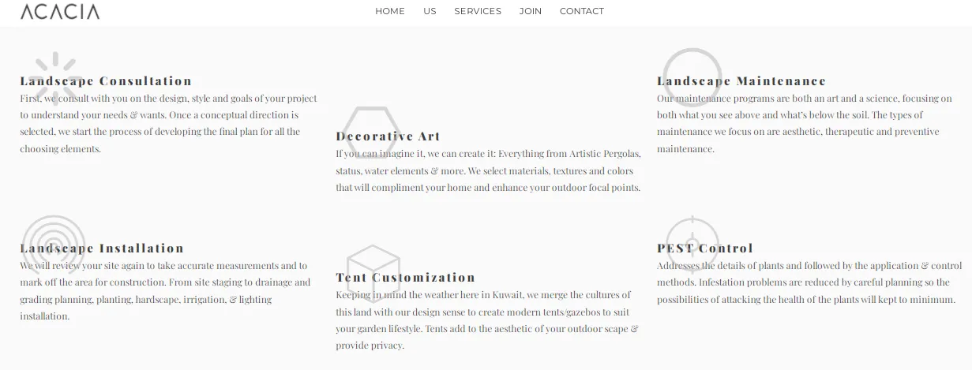Click the Landscape Maintenance heading
The image size is (972, 370).
(741, 80)
